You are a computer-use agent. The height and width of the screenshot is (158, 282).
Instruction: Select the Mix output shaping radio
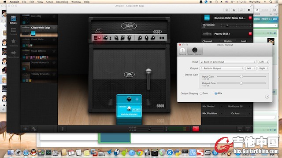[x=216, y=93]
